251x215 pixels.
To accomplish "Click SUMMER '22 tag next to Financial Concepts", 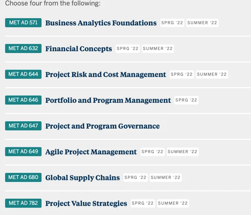I will pyautogui.click(x=157, y=48).
